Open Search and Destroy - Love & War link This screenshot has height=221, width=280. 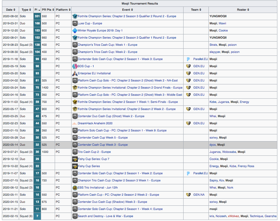pyautogui.click(x=105, y=216)
